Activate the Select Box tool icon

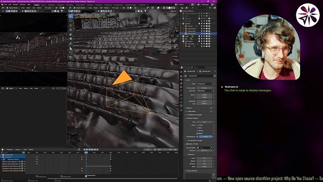click(71, 16)
